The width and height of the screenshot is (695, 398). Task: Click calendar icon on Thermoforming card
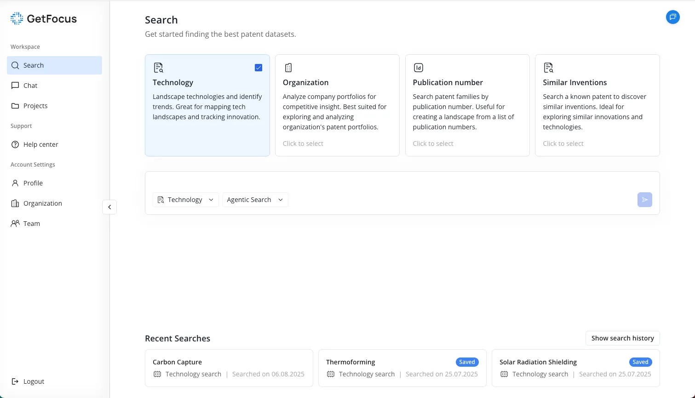click(331, 374)
